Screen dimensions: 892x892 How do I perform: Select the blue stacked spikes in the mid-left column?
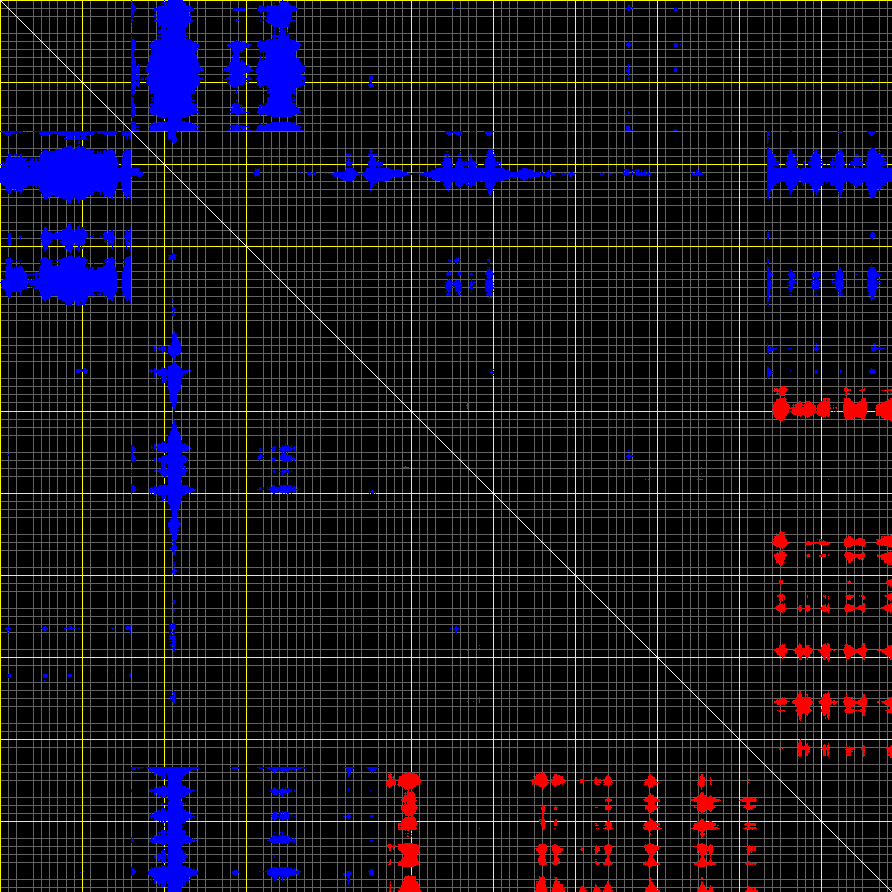click(x=173, y=468)
